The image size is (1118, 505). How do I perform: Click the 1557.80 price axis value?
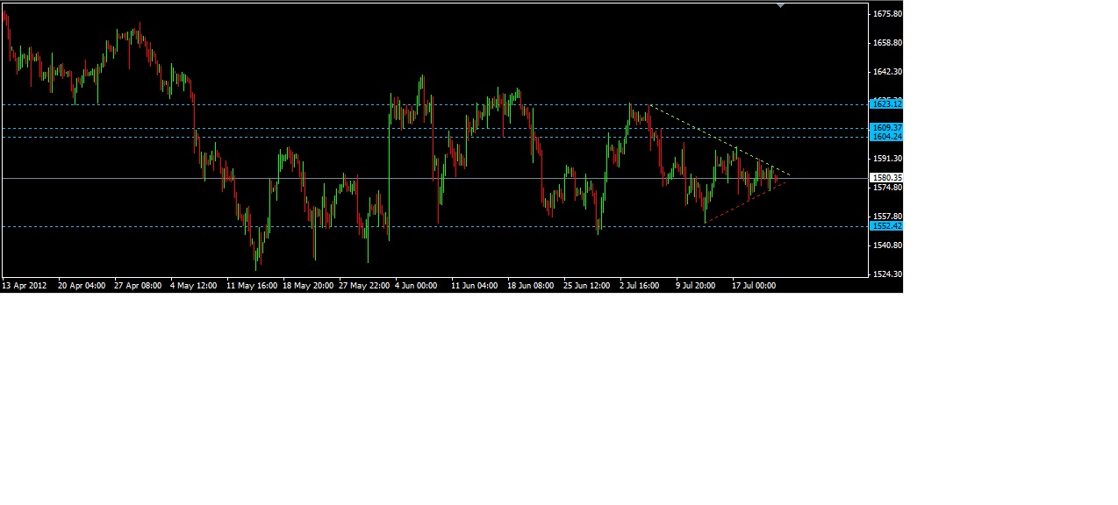point(888,217)
